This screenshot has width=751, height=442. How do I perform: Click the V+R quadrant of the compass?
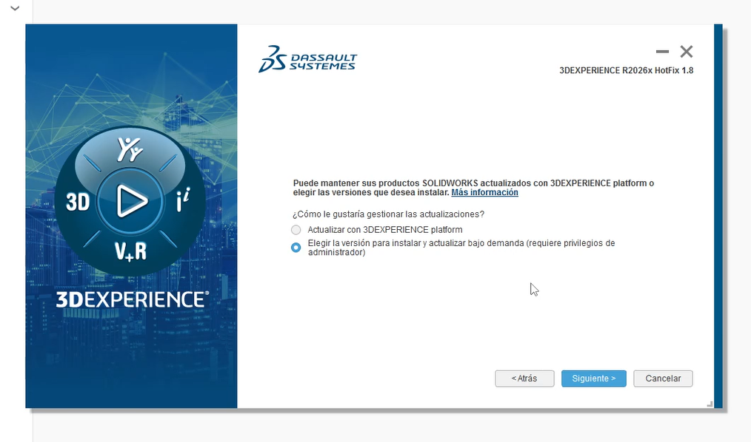point(130,251)
